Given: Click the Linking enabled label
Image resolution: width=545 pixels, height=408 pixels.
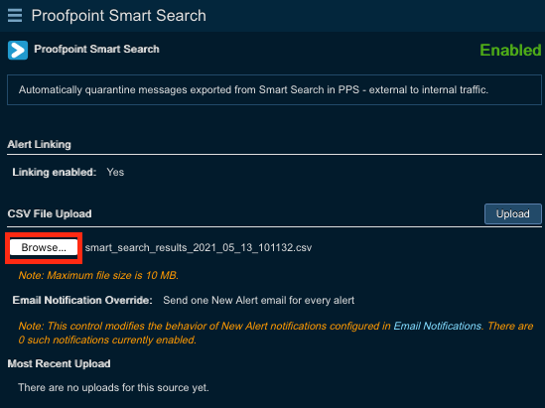Looking at the screenshot, I should coord(55,172).
